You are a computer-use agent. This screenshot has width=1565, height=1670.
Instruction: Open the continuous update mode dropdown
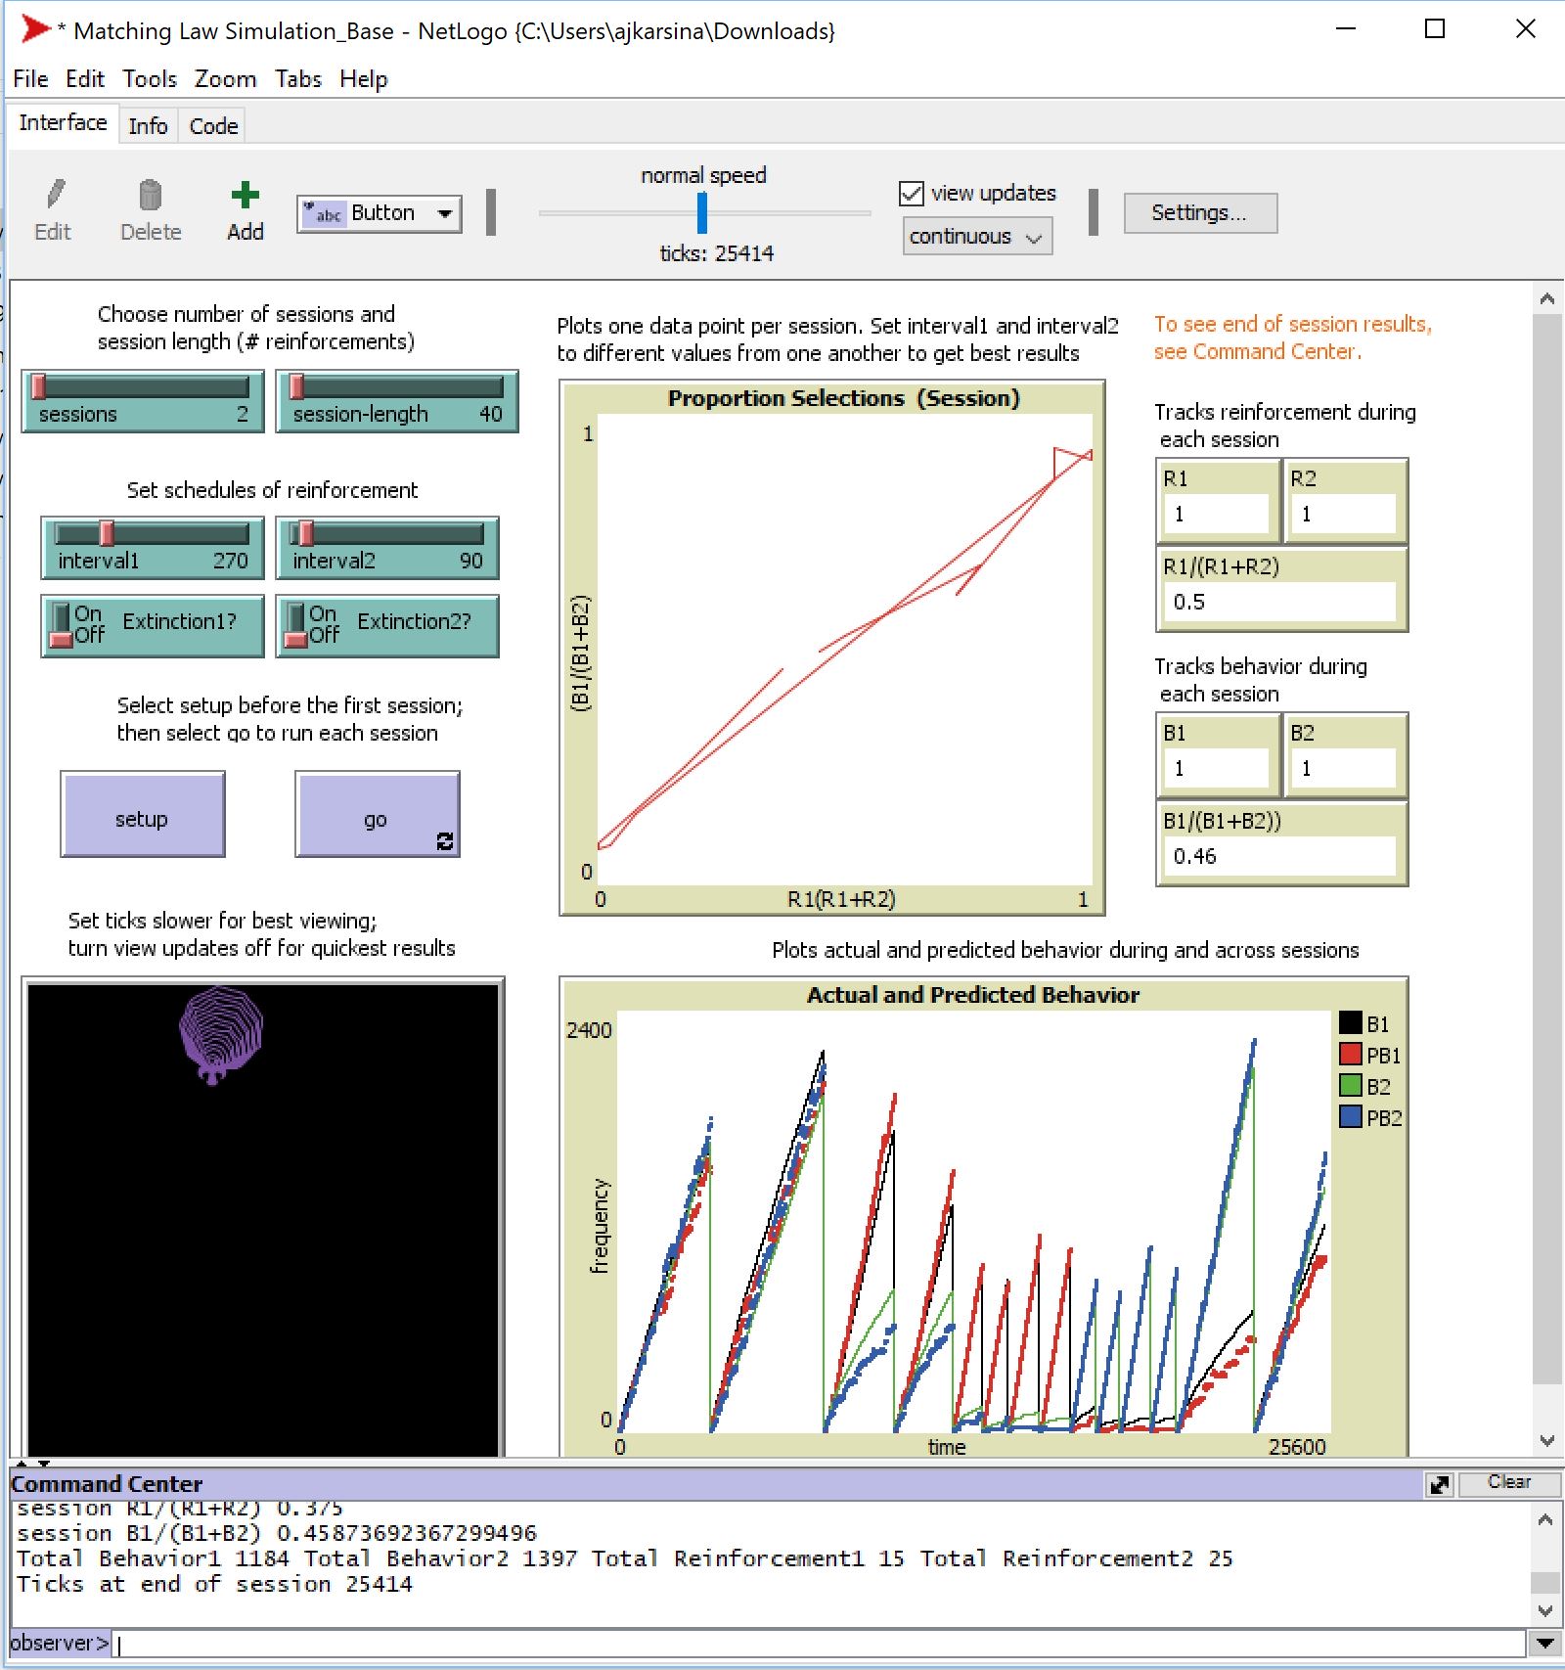point(1034,236)
